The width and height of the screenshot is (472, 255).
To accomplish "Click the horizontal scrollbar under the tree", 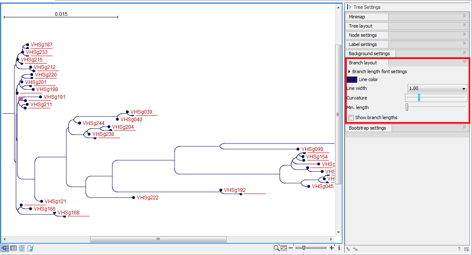I will point(158,239).
